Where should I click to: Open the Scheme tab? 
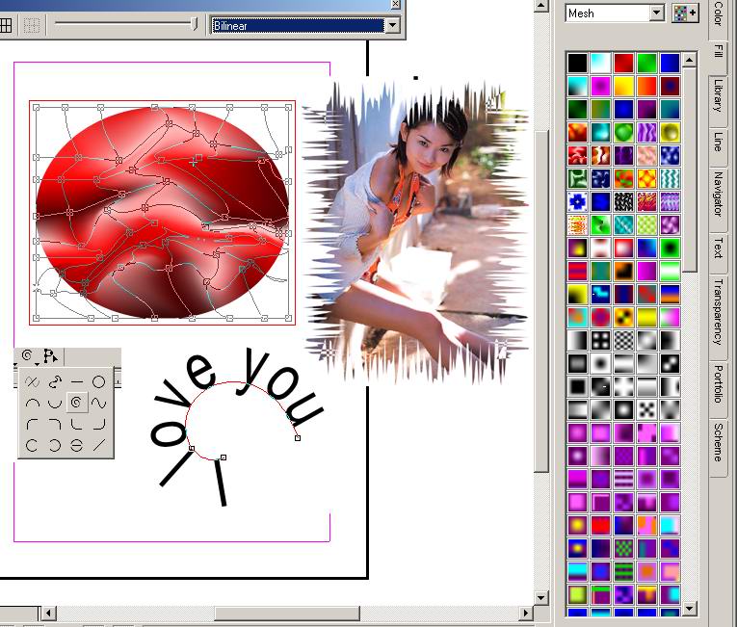718,442
